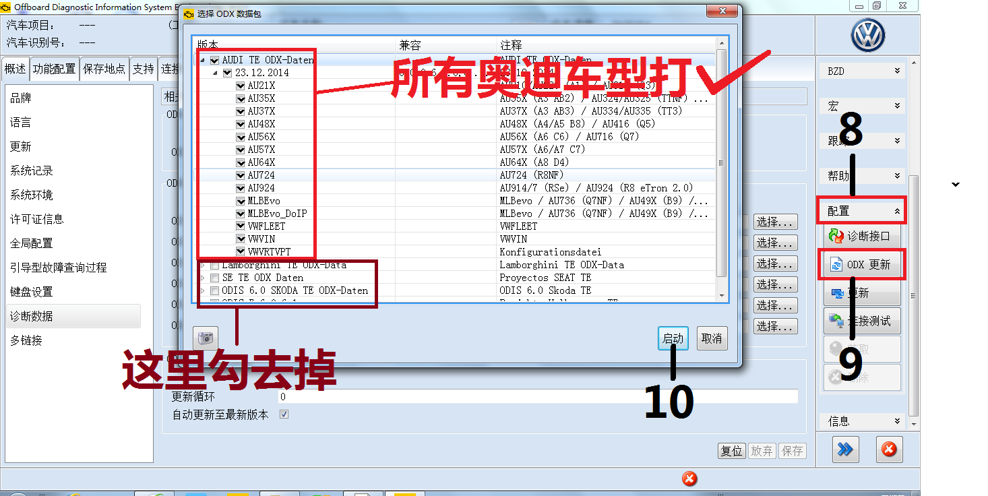Toggle the 23.12.2014 checkbox
988x496 pixels.
pyautogui.click(x=227, y=73)
